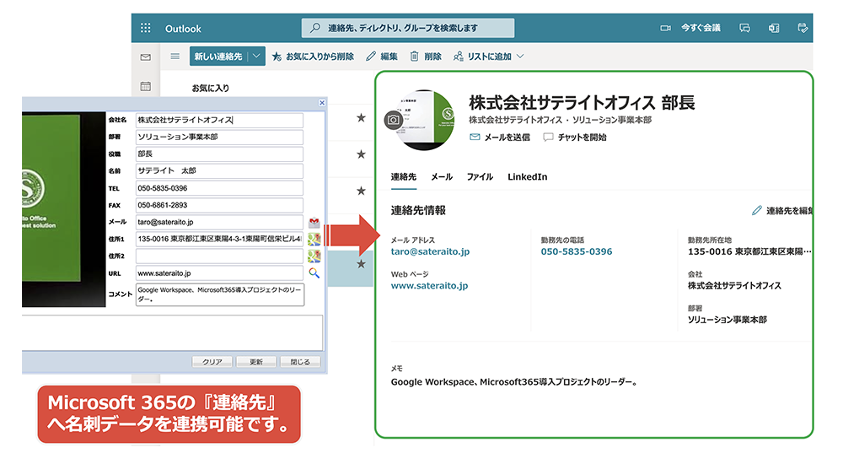Open web page link www.sateraito.jp in contact card
The width and height of the screenshot is (843, 453).
point(430,286)
